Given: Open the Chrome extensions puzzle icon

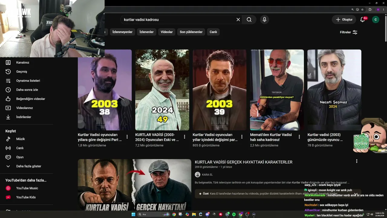Looking at the screenshot, I should click(370, 9).
